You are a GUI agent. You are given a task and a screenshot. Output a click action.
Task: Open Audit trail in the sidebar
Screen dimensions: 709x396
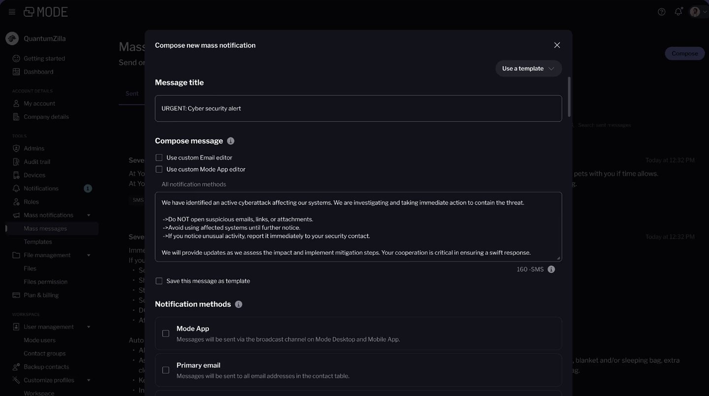point(37,162)
